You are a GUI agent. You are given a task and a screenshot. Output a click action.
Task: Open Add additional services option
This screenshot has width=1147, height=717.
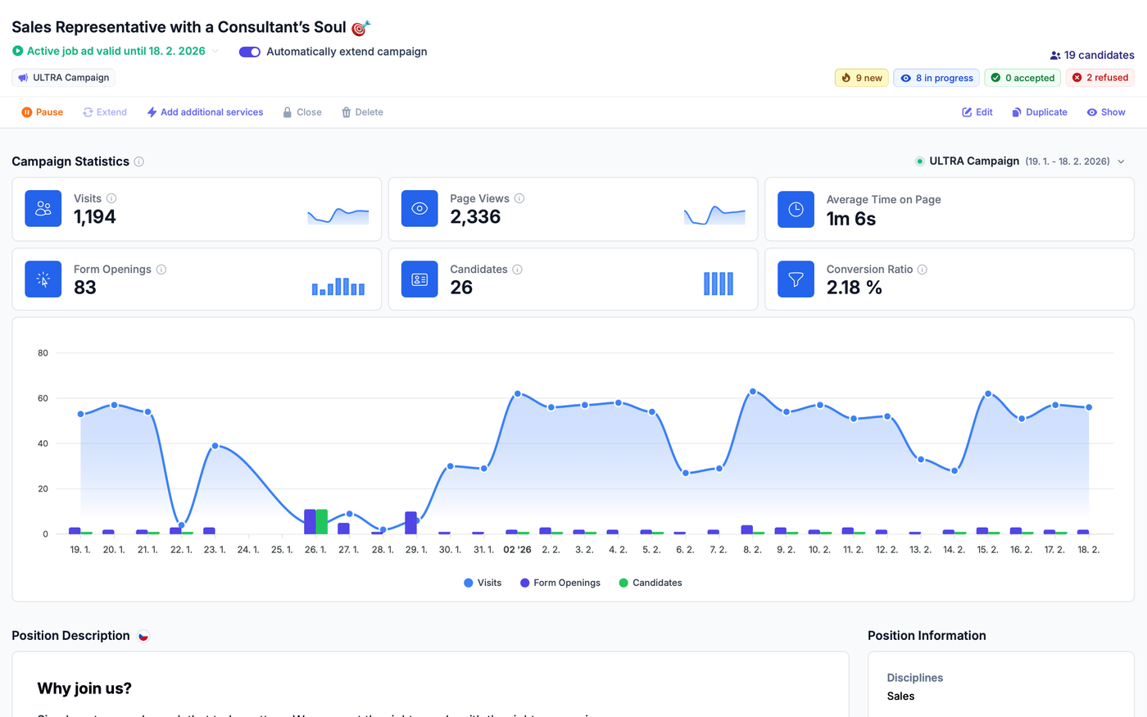coord(205,112)
